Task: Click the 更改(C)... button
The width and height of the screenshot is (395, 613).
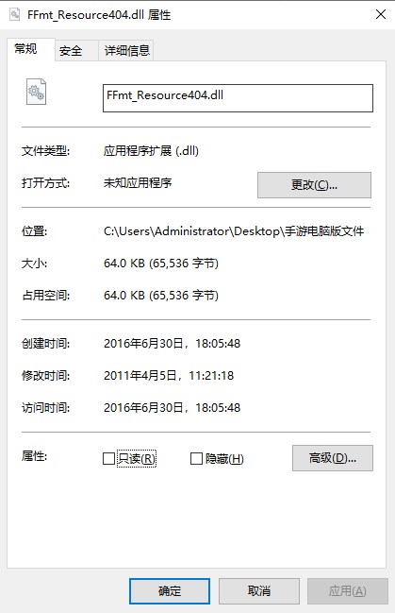Action: pos(314,184)
